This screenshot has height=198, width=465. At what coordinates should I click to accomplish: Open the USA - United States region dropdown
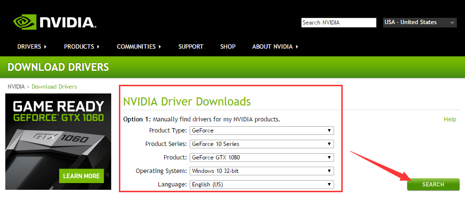pyautogui.click(x=420, y=23)
